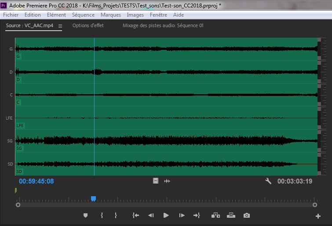Open the wrench settings menu

pyautogui.click(x=268, y=181)
